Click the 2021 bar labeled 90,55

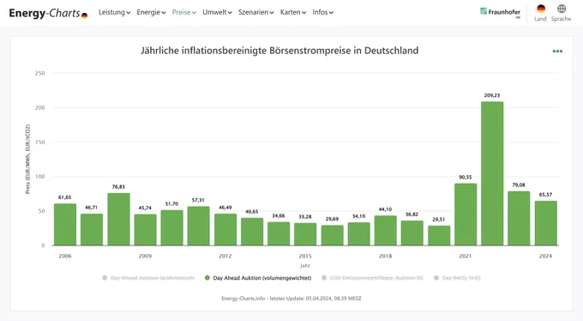pos(466,215)
